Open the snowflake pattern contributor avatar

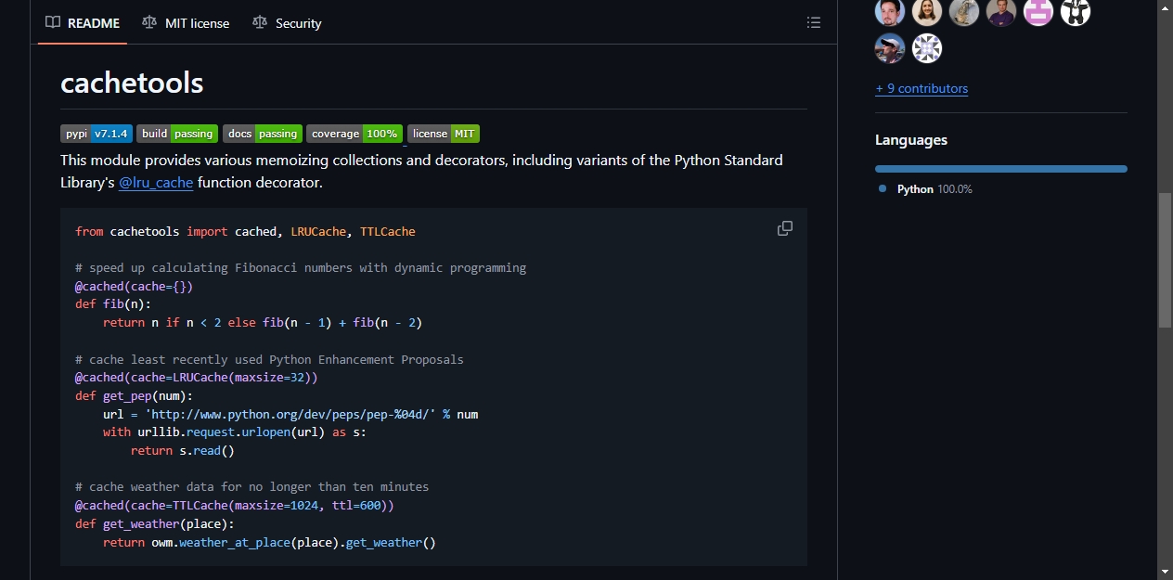[927, 48]
